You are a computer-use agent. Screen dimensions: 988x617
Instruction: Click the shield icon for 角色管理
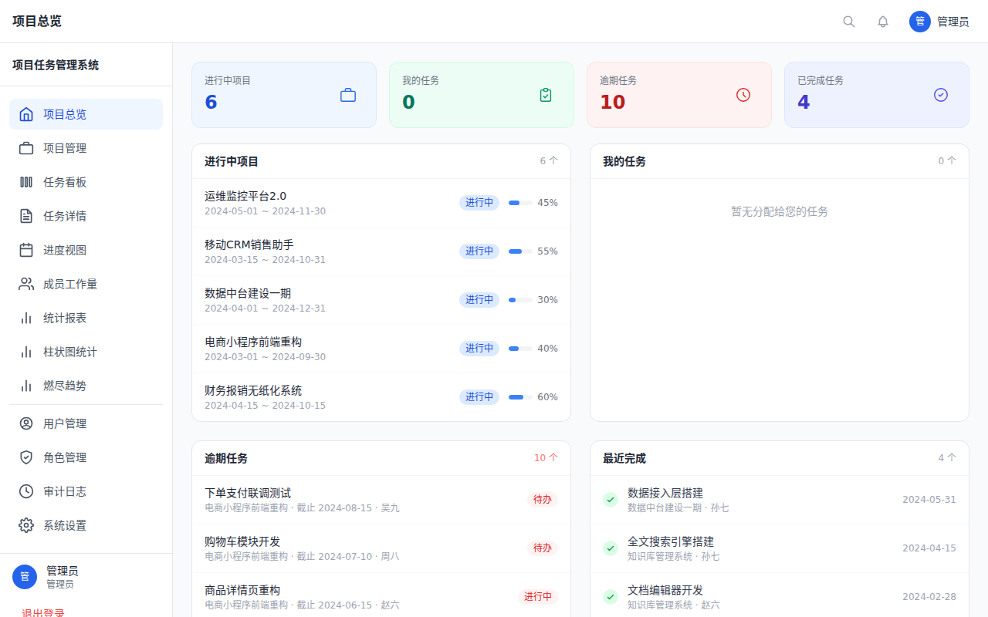click(26, 457)
